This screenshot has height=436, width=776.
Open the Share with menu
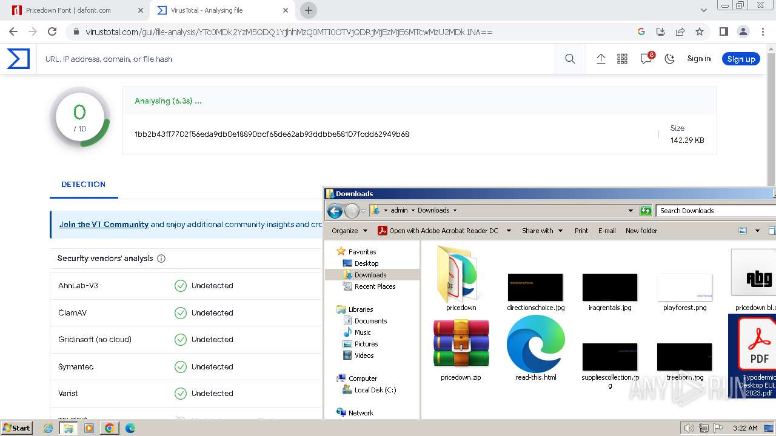(x=543, y=231)
